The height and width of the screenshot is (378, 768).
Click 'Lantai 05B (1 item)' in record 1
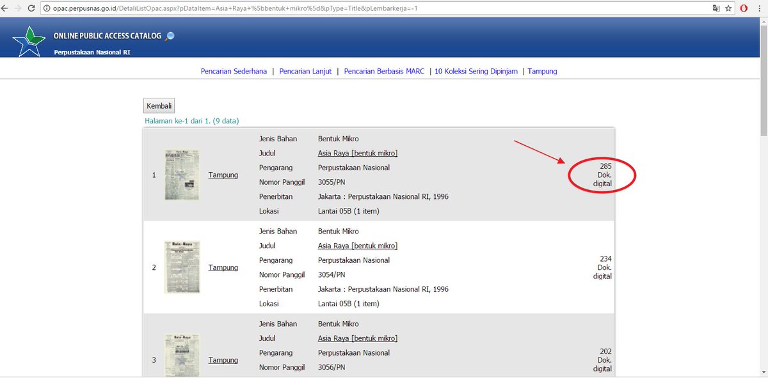348,211
